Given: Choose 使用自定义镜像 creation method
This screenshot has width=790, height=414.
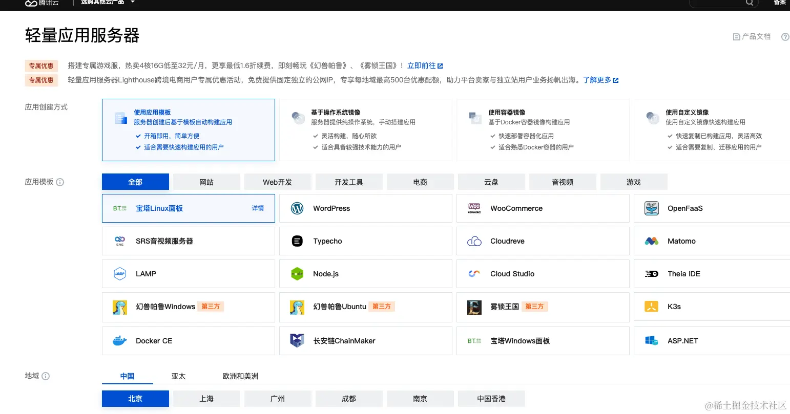Looking at the screenshot, I should coord(712,130).
